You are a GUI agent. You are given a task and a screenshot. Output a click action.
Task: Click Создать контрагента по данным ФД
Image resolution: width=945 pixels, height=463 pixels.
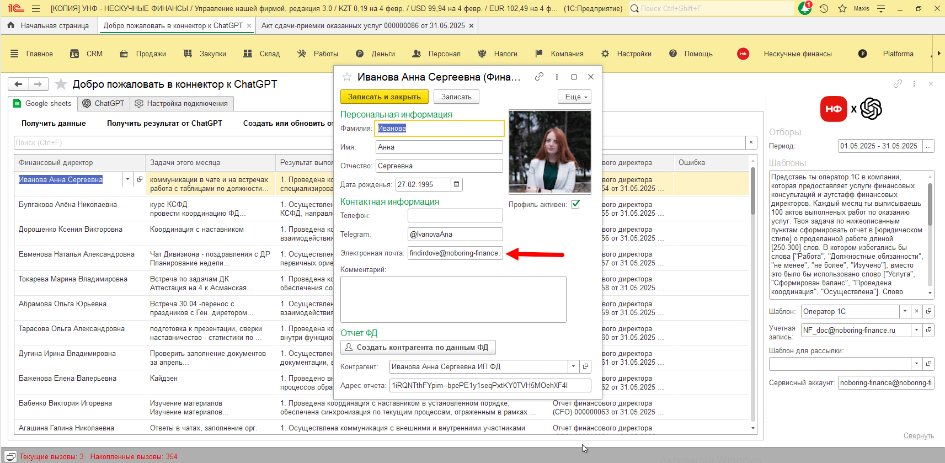[x=418, y=347]
